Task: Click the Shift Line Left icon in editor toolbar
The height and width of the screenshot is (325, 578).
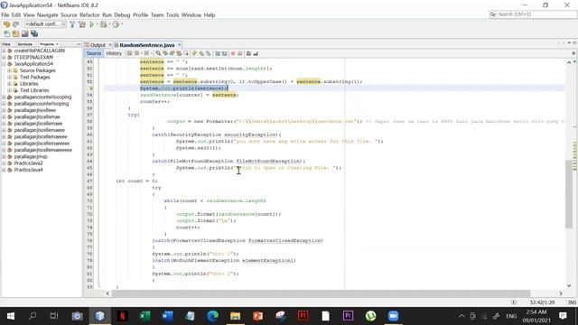Action: [x=217, y=53]
